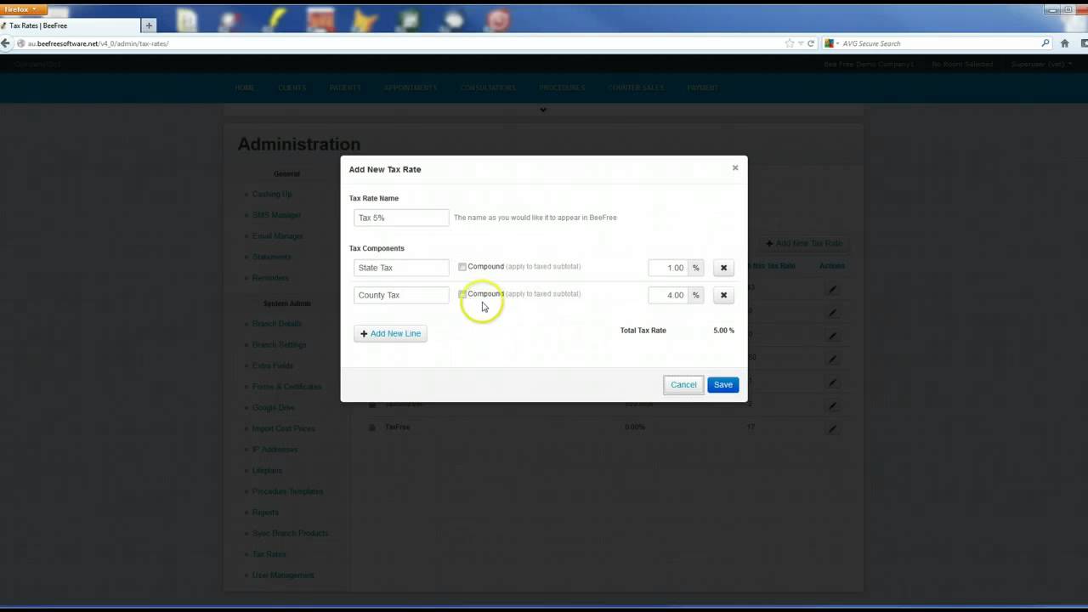
Task: Open the bookmark star dropdown arrow
Action: point(800,43)
